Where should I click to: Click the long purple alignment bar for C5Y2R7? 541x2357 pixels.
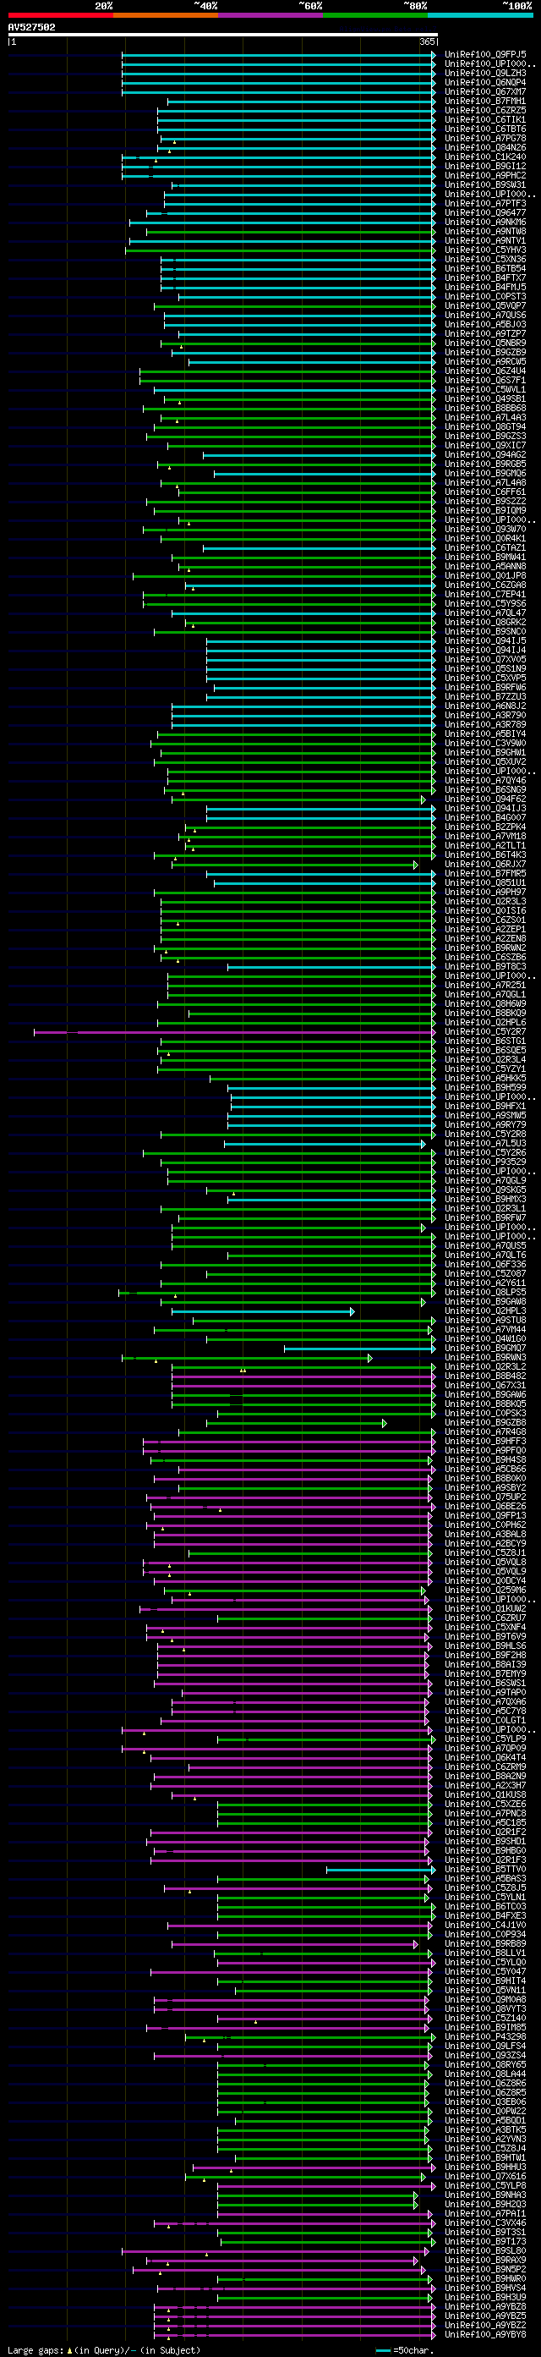235,1032
